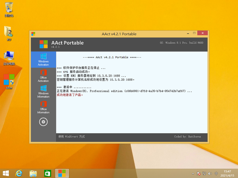Open the volume control from the tray
238x178 pixels.
(210, 173)
